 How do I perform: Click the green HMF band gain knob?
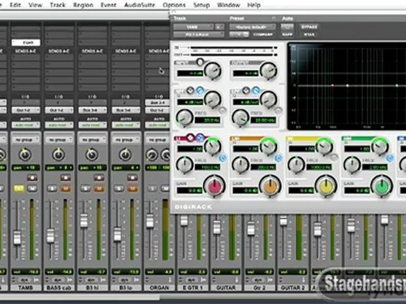point(381,186)
